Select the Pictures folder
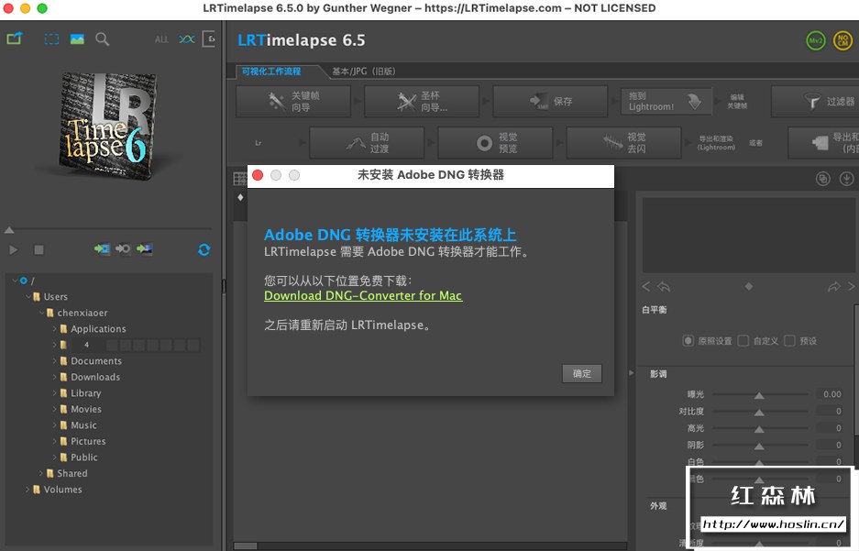 [88, 441]
